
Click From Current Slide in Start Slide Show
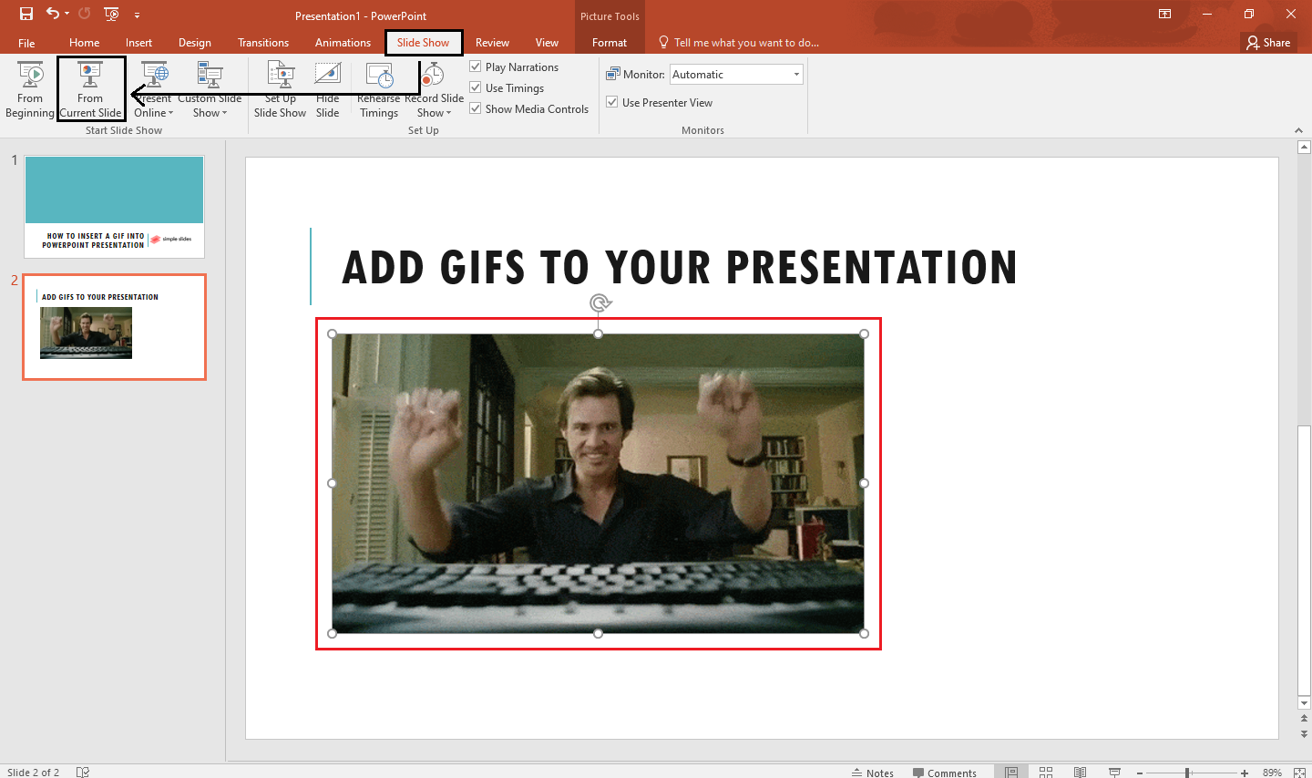coord(90,88)
